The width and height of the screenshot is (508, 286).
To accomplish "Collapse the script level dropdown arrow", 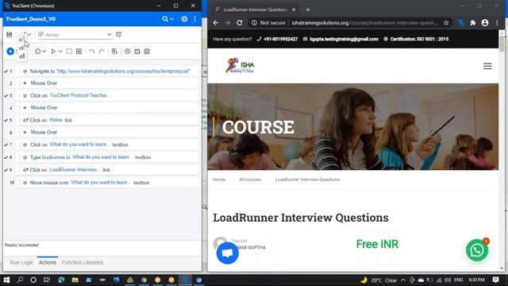I will tap(29, 34).
